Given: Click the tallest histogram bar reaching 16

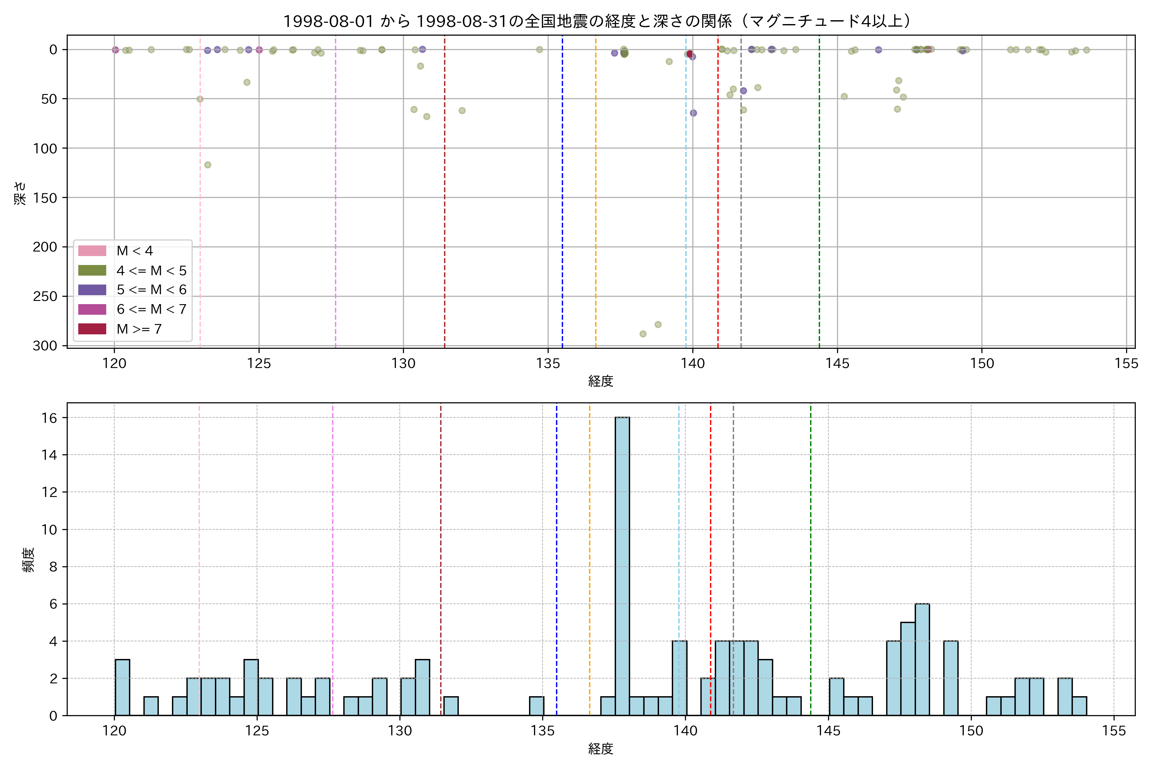Looking at the screenshot, I should pyautogui.click(x=622, y=565).
